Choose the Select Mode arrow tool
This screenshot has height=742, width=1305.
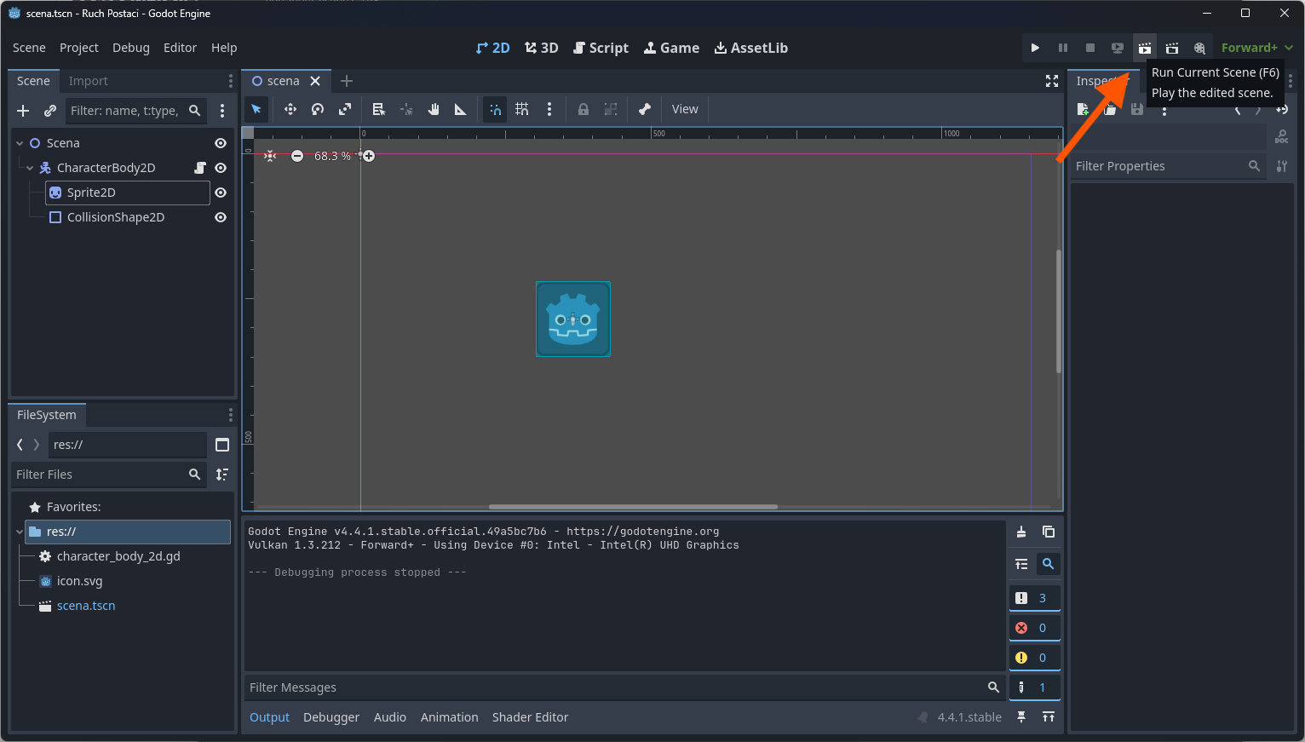click(256, 109)
